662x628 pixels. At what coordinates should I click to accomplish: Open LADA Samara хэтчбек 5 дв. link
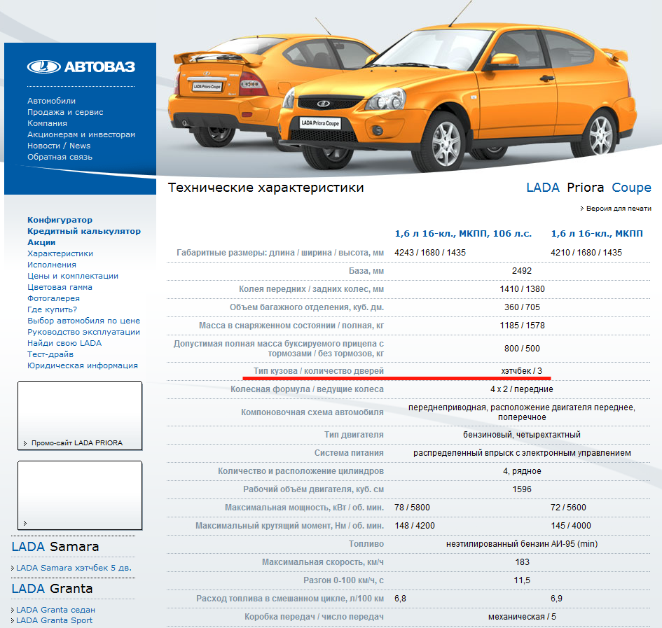click(x=74, y=568)
